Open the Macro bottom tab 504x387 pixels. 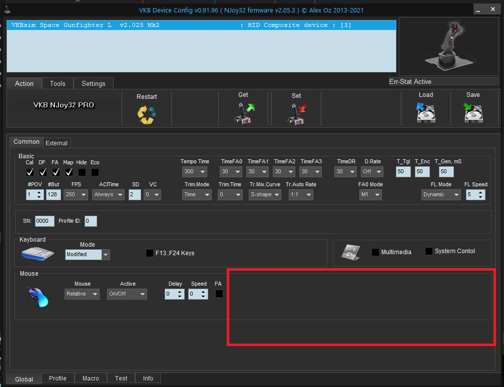click(91, 379)
